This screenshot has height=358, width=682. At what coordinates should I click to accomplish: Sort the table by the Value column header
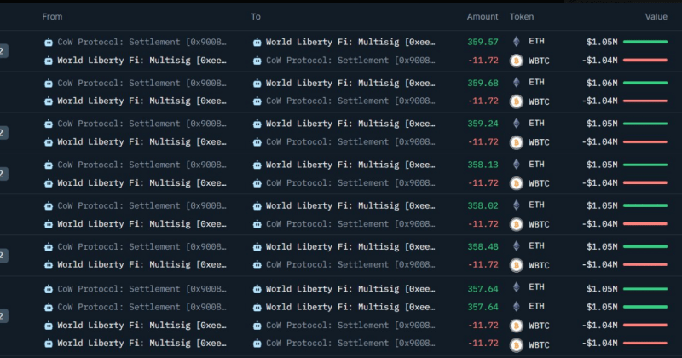coord(656,17)
